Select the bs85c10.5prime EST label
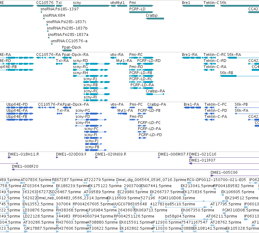 [180, 204]
